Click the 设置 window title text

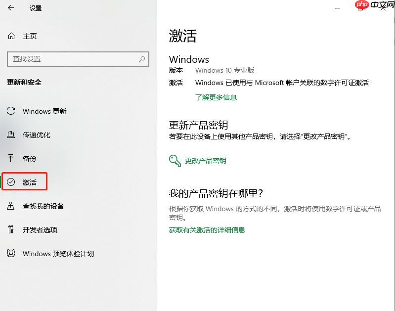click(36, 8)
